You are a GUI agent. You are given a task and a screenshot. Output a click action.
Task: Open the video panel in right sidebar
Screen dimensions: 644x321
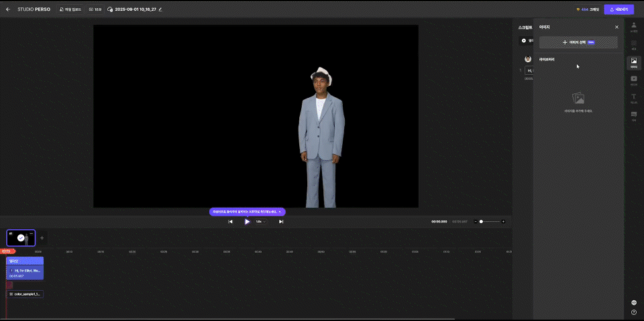[633, 80]
